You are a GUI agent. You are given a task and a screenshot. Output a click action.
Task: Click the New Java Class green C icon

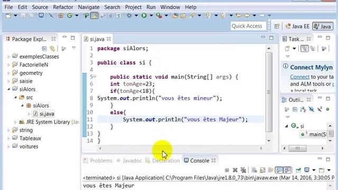70,15
